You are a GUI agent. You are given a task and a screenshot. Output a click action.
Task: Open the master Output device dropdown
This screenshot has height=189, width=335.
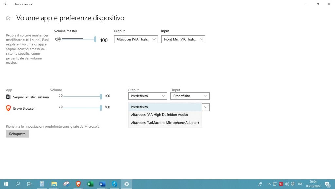[x=136, y=39]
